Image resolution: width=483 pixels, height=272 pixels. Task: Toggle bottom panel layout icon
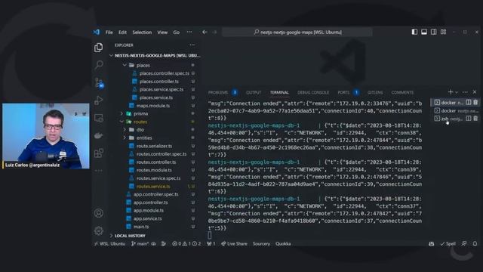coord(424,32)
